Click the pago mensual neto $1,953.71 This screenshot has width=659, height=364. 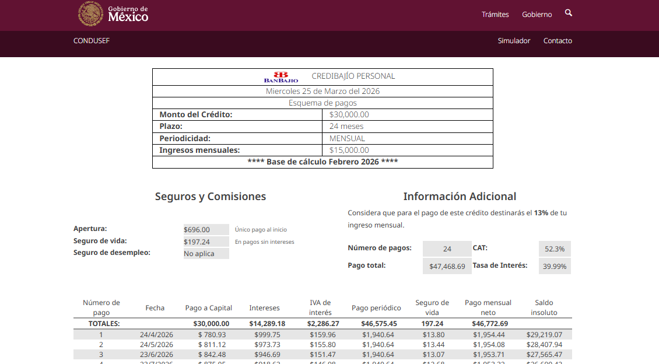(x=489, y=355)
